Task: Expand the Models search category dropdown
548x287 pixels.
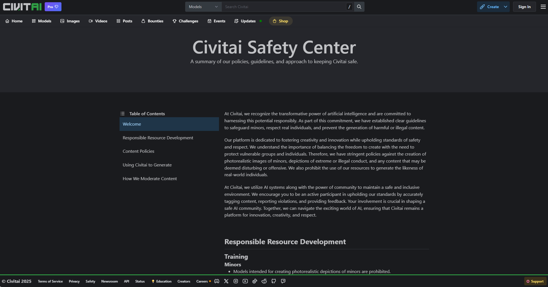Action: point(203,7)
